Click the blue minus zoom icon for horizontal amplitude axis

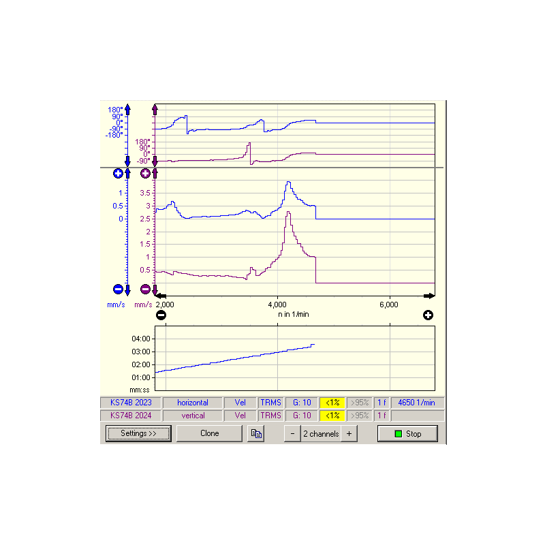(x=118, y=289)
